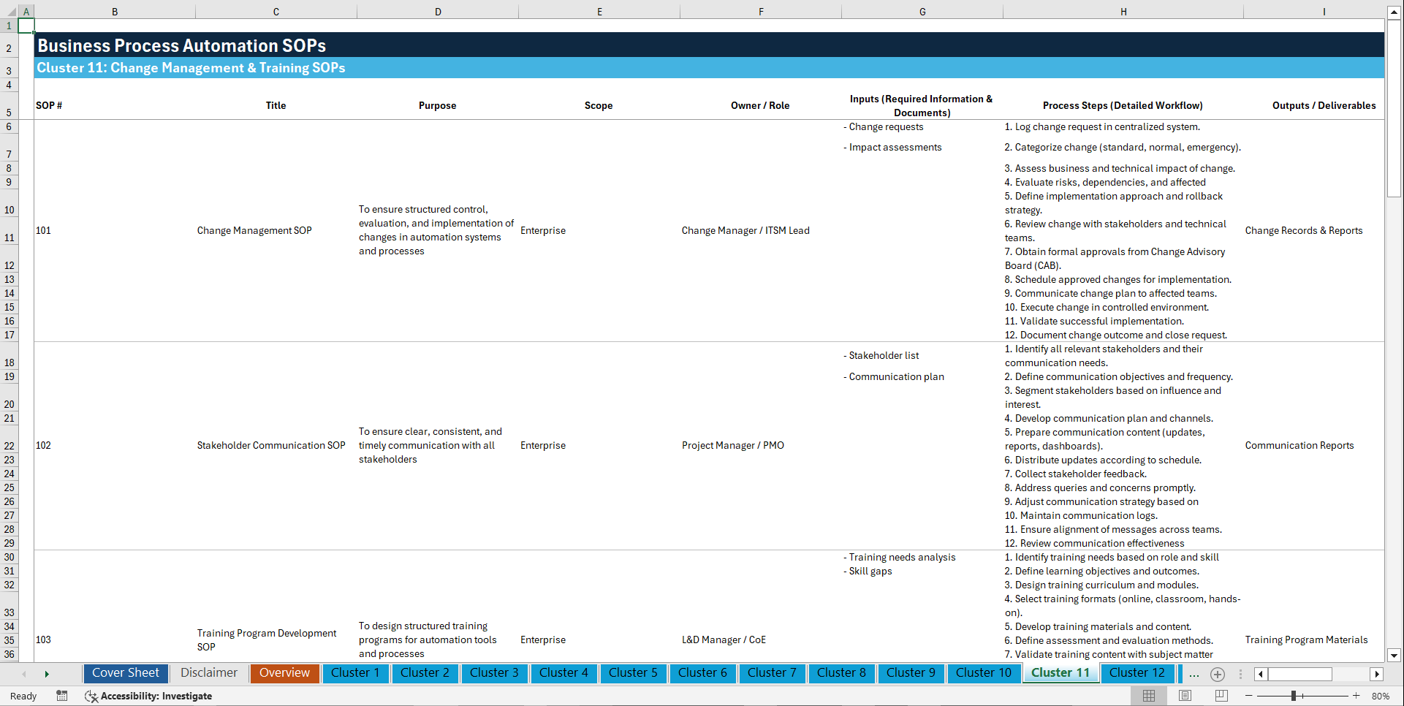The height and width of the screenshot is (706, 1404).
Task: Select Process Steps (Detailed Workflow) header
Action: 1123,105
